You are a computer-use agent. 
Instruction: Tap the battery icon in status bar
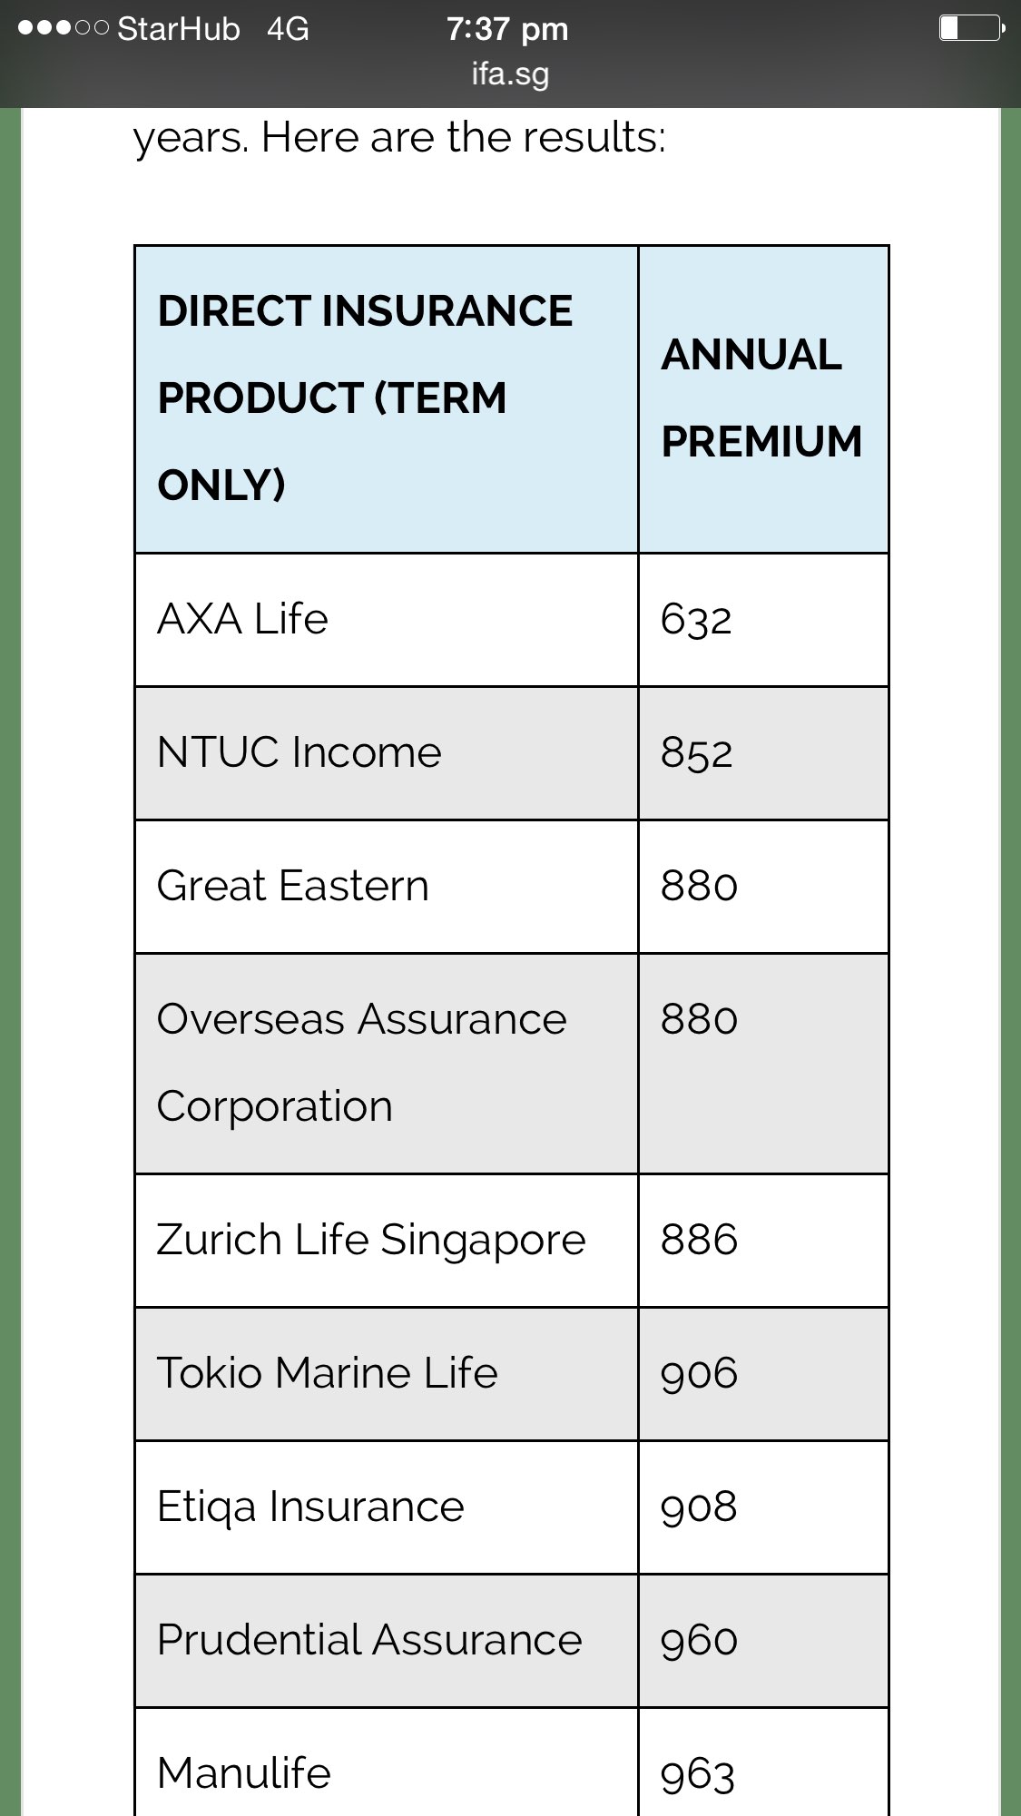[970, 28]
